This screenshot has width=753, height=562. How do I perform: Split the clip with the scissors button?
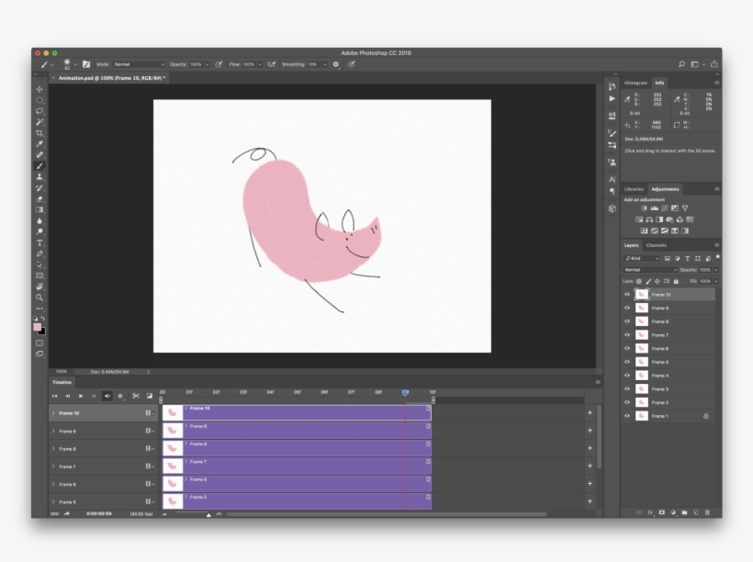coord(137,396)
